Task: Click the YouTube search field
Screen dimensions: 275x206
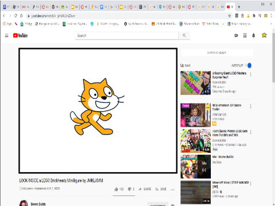Action: click(x=127, y=35)
